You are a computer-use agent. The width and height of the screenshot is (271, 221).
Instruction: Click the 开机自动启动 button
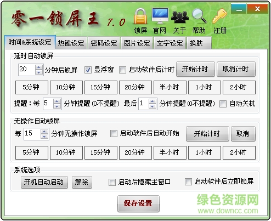(44, 182)
